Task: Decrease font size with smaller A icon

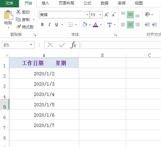Action: (x=114, y=15)
